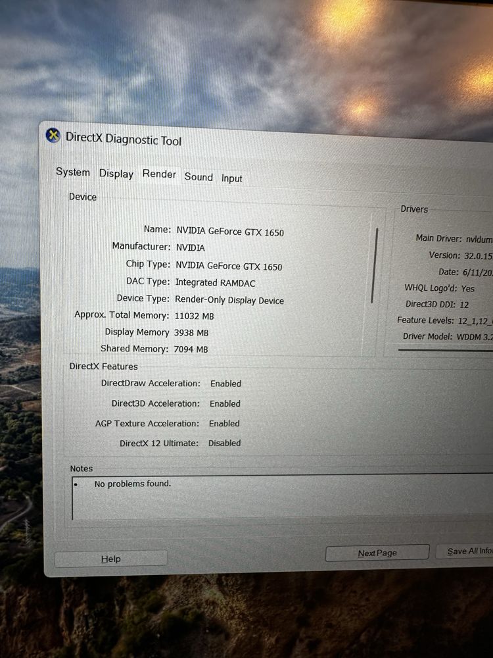Open the Input tab
Image resolution: width=493 pixels, height=658 pixels.
pyautogui.click(x=232, y=178)
